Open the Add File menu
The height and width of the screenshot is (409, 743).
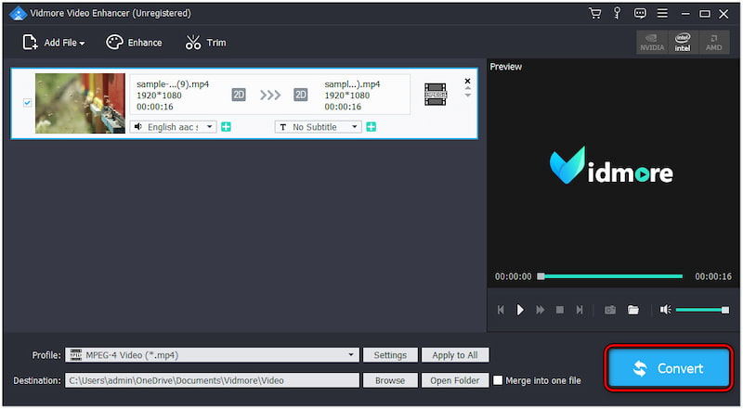(x=53, y=43)
